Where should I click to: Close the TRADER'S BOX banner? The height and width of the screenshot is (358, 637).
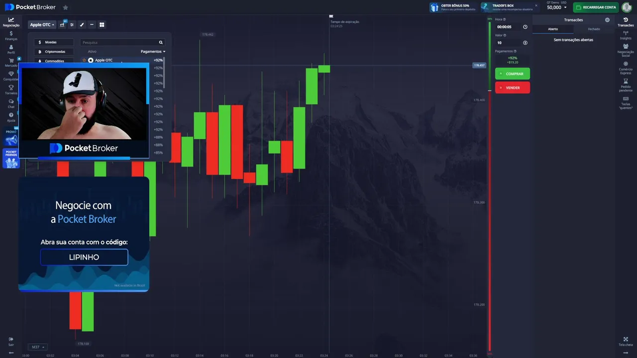pos(536,5)
